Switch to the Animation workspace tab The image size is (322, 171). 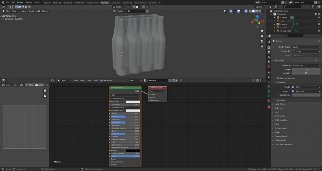(115, 3)
